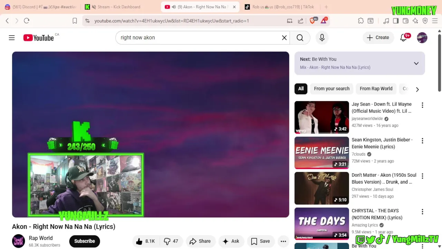This screenshot has height=249, width=442.
Task: Reload the page in the browser
Action: click(x=27, y=21)
